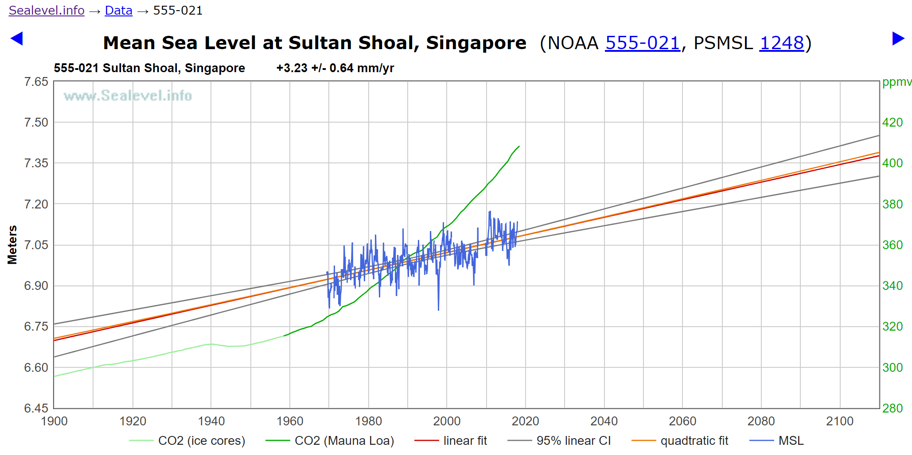
Task: Click the red linear fit legend line swatch
Action: coord(426,441)
